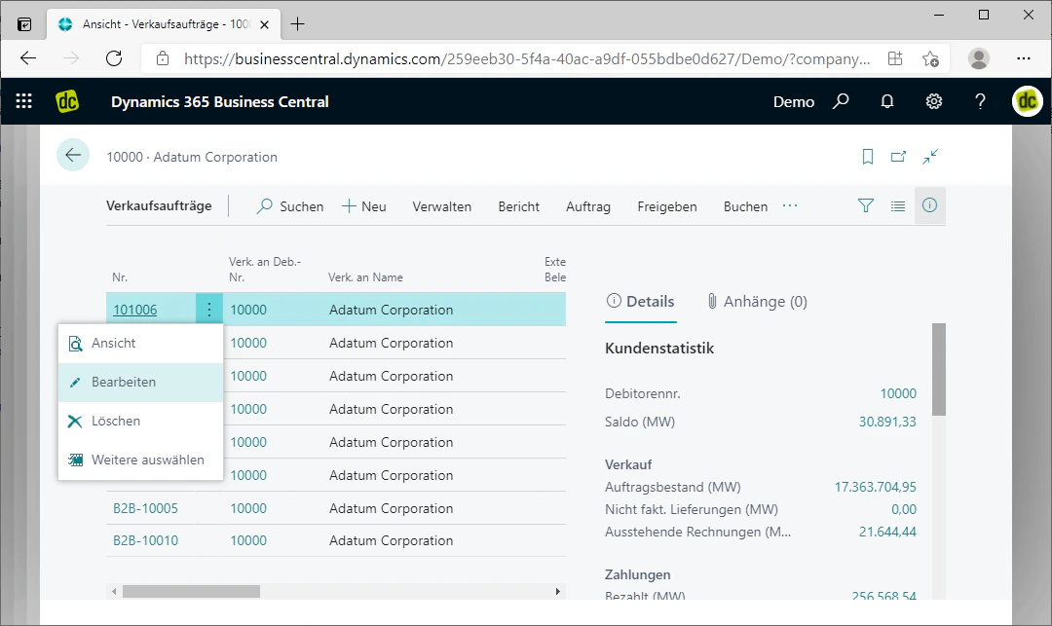Click the Suchen search button
Screen dimensions: 1052x626
coord(290,206)
